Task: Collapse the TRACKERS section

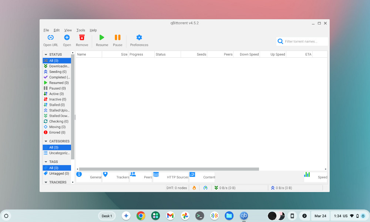Action: (46, 182)
